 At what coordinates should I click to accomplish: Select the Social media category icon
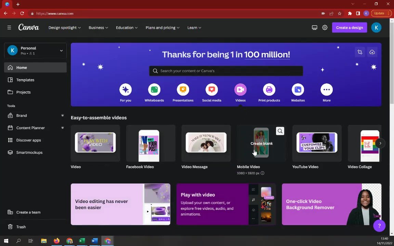point(212,90)
